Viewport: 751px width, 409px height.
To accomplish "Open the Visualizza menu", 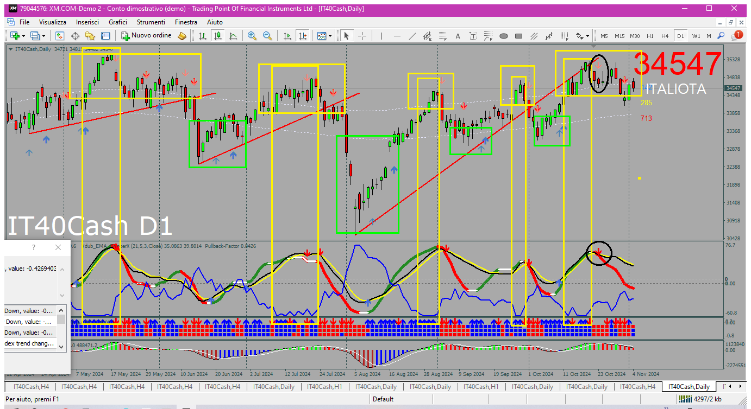I will [x=53, y=22].
